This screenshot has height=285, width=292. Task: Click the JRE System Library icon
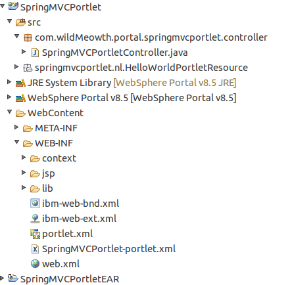click(x=20, y=83)
